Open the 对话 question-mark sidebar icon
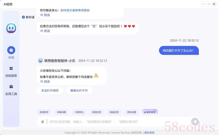The width and height of the screenshot is (219, 135). tap(11, 50)
